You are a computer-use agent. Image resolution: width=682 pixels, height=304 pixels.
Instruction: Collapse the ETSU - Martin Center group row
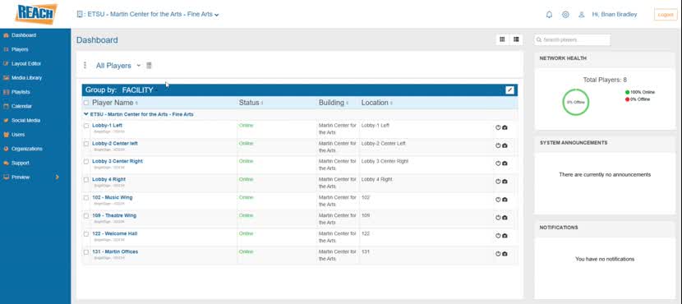[x=86, y=114]
